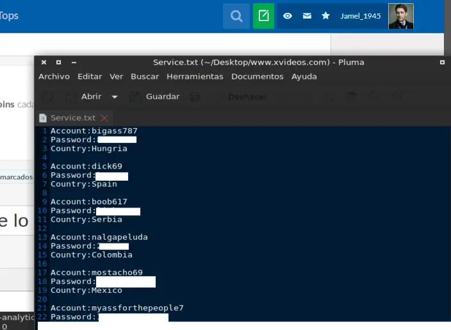Click the Tops link in site header
The image size is (451, 330).
click(9, 16)
